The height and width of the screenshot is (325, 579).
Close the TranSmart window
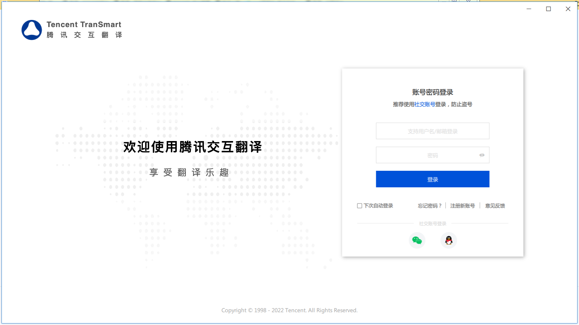(568, 9)
